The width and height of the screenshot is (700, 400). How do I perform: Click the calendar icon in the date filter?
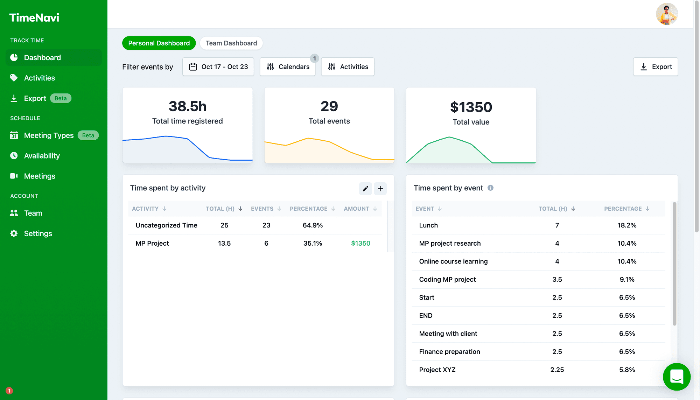tap(193, 66)
